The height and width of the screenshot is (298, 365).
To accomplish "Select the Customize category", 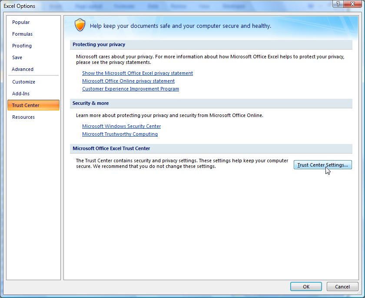I will point(23,82).
